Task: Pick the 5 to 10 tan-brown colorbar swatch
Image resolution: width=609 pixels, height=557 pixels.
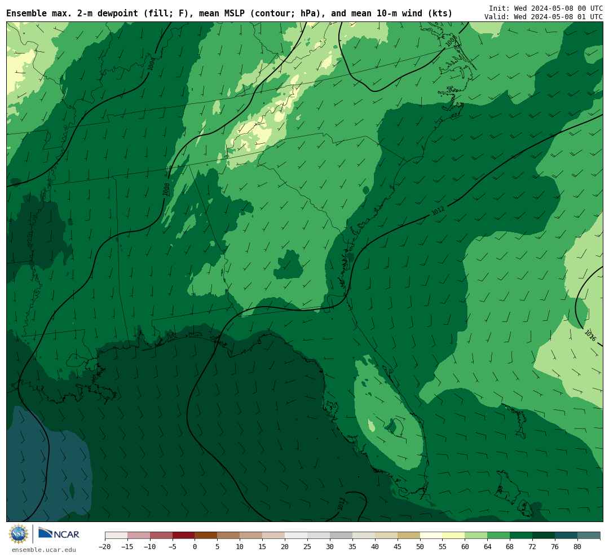Action: 229,536
